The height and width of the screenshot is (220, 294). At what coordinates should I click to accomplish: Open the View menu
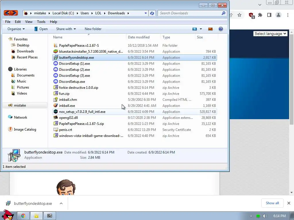[x=29, y=22]
